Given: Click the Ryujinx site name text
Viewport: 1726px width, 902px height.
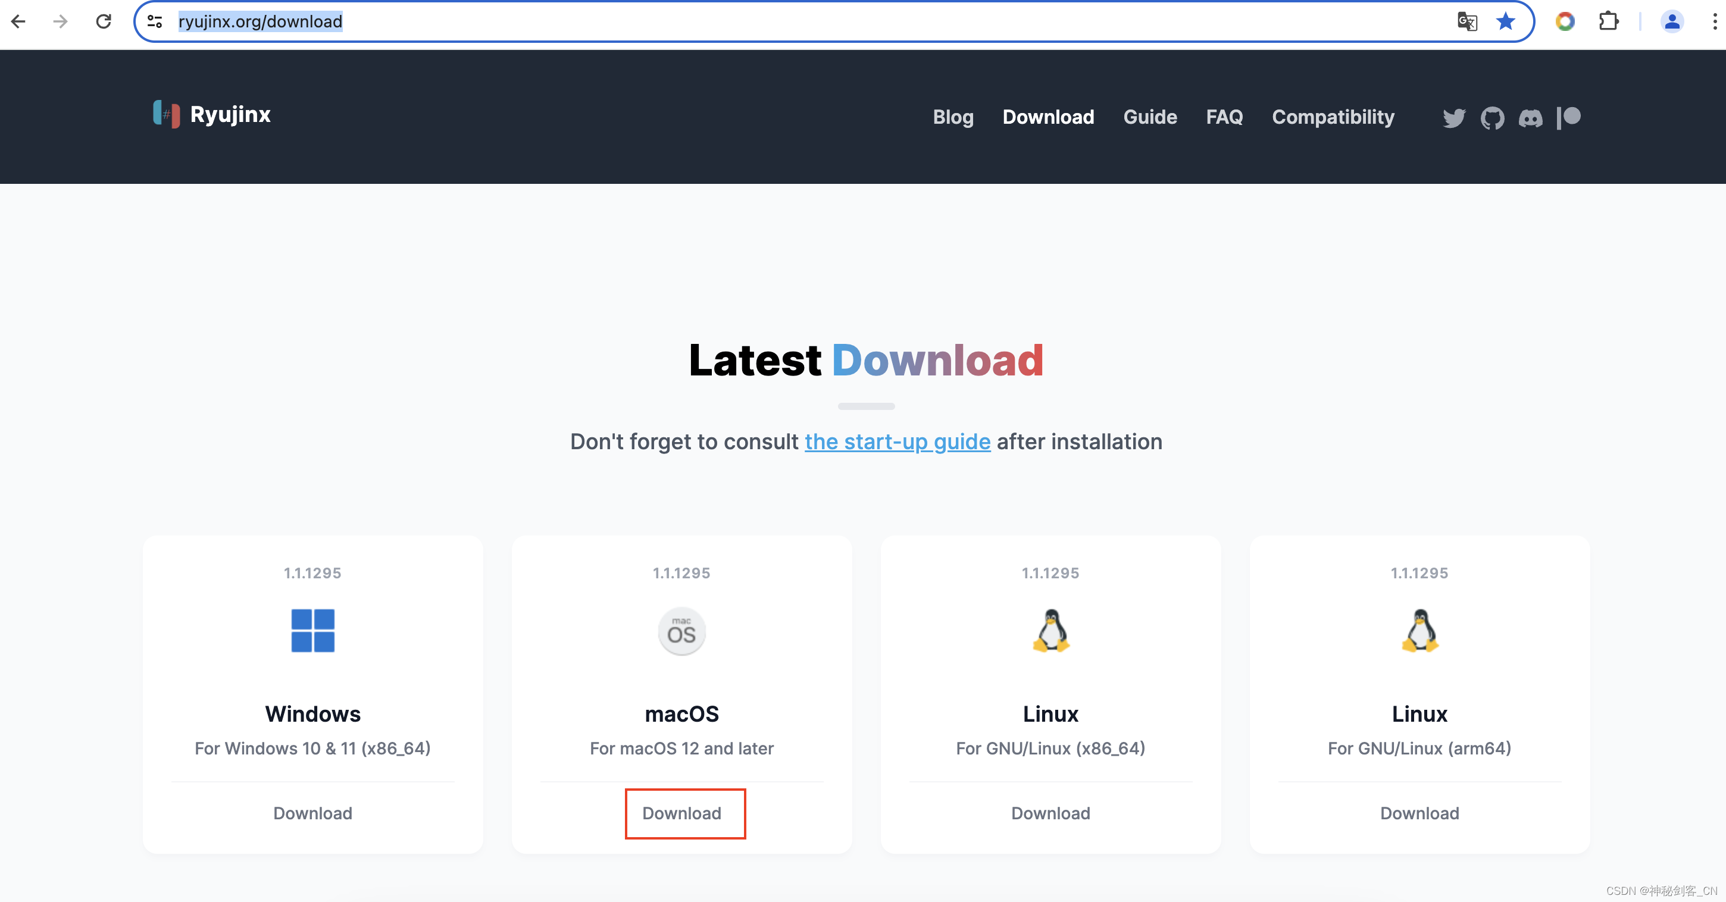Looking at the screenshot, I should [x=230, y=114].
